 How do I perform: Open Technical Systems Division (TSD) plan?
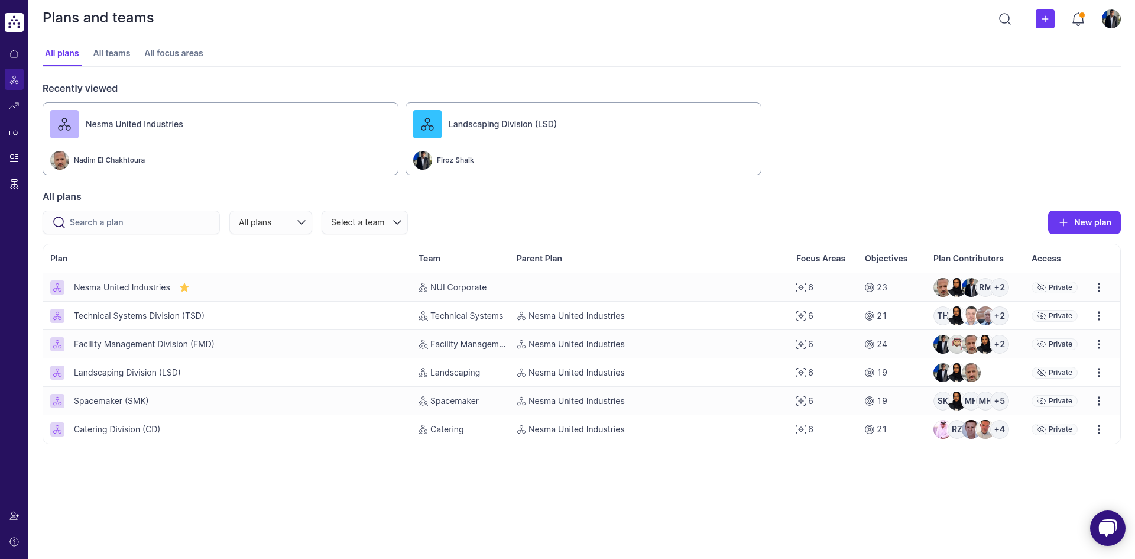pos(139,316)
